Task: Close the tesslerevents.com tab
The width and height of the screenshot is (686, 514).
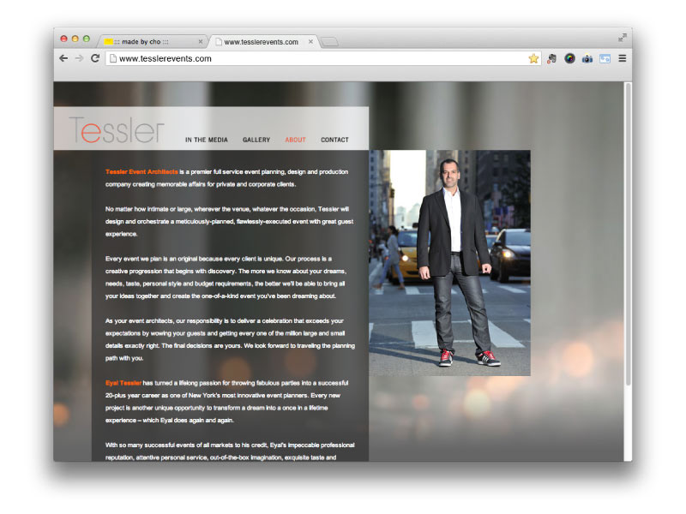Action: [x=310, y=41]
